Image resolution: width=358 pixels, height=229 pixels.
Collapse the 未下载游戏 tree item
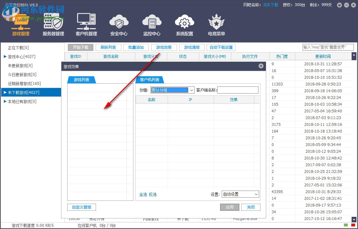[x=5, y=92]
